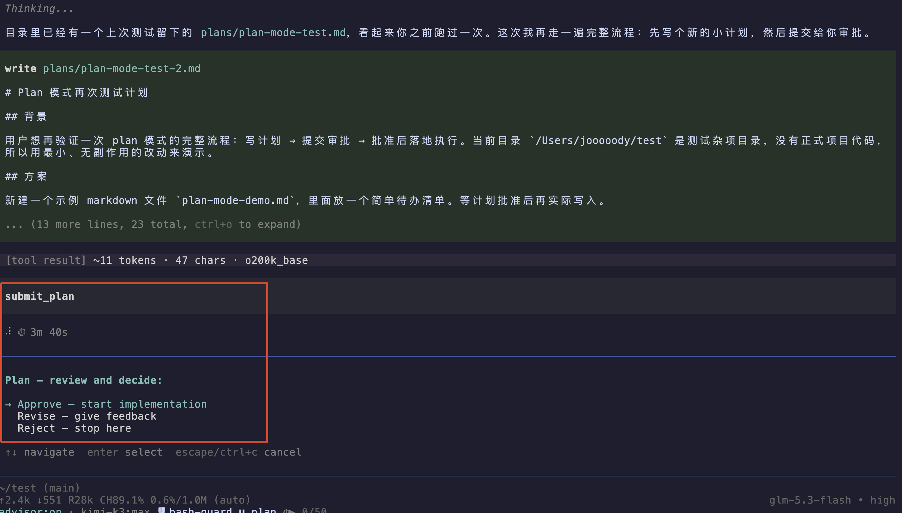Screen dimensions: 902x513
Task: Click the # Plan 模式再次测试计划 title line
Action: 76,92
